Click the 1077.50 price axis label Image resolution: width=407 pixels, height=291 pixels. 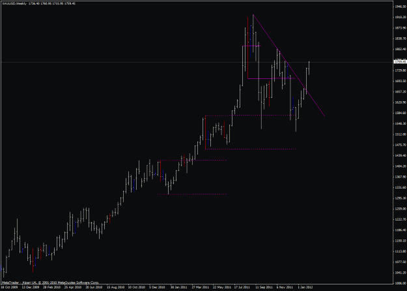pyautogui.click(x=400, y=262)
